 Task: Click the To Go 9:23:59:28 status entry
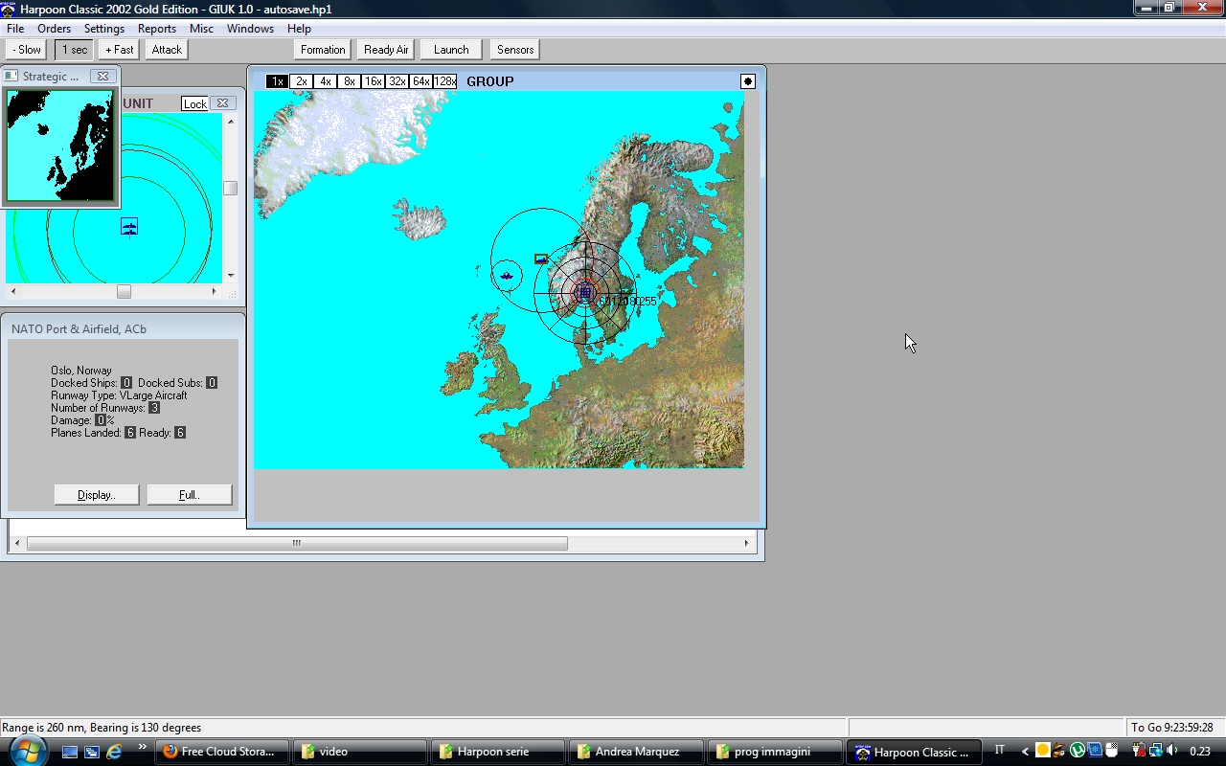click(1172, 728)
